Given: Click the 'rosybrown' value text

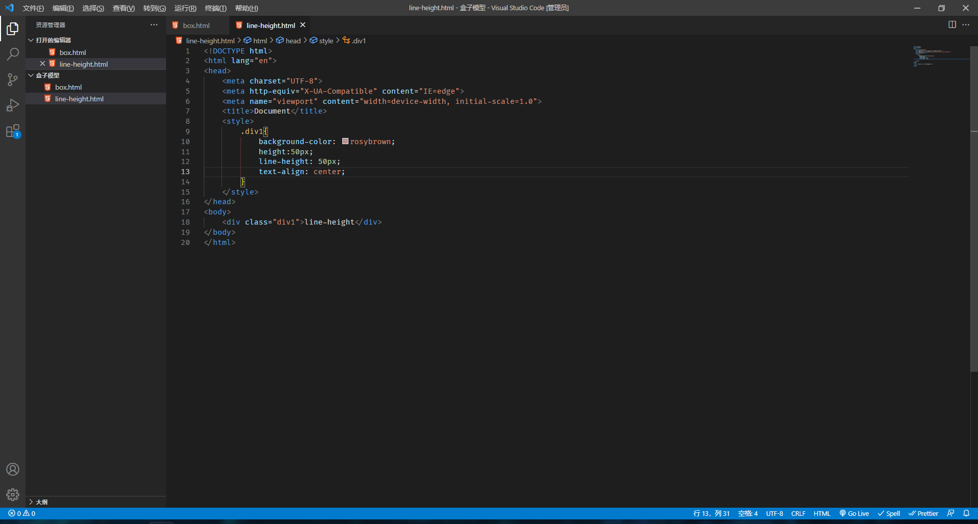Looking at the screenshot, I should (370, 142).
